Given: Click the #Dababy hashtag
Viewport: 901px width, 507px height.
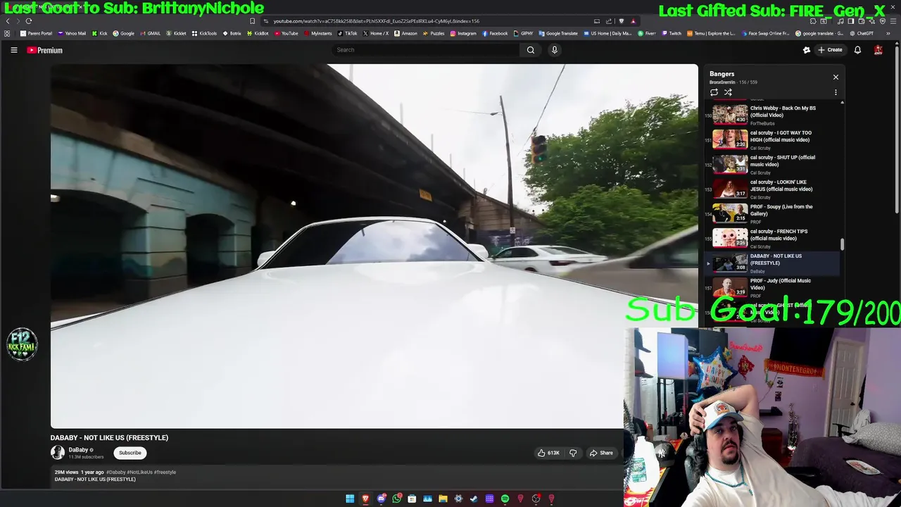Looking at the screenshot, I should pyautogui.click(x=115, y=472).
